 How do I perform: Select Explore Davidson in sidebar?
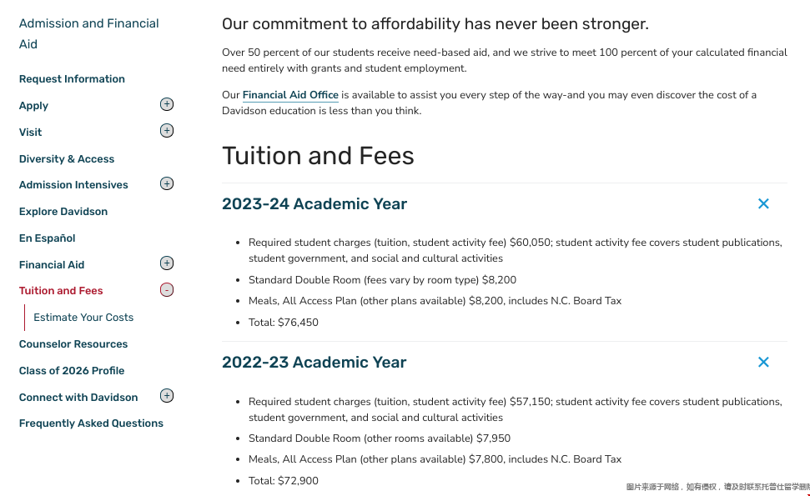pos(63,212)
